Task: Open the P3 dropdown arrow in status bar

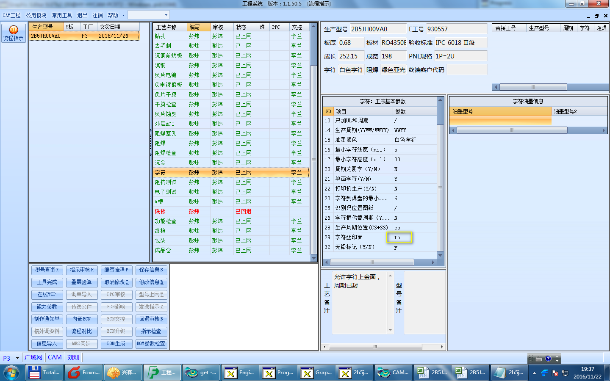Action: (17, 358)
